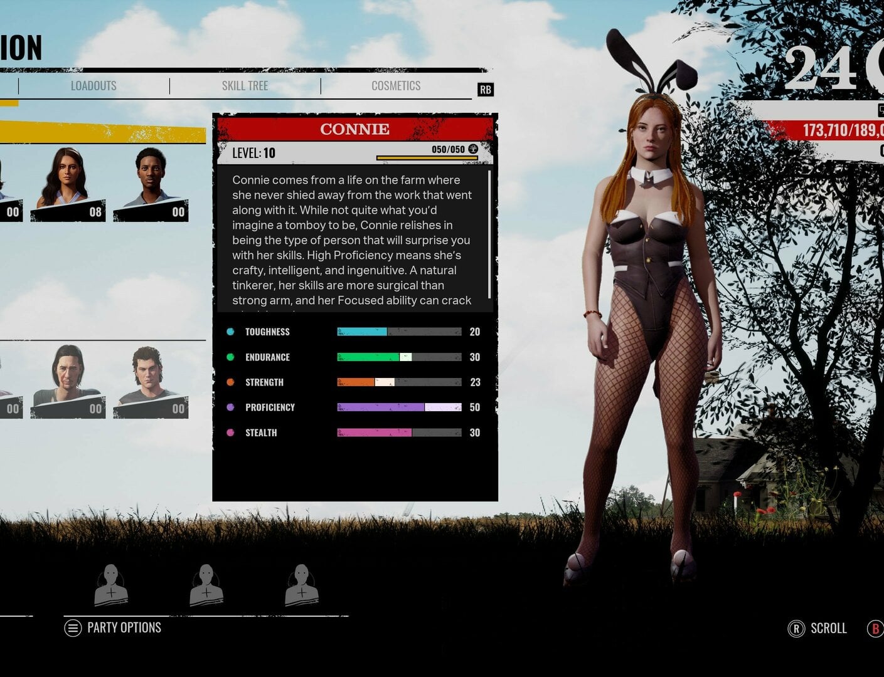Click the Toughness stat bar

click(x=399, y=332)
